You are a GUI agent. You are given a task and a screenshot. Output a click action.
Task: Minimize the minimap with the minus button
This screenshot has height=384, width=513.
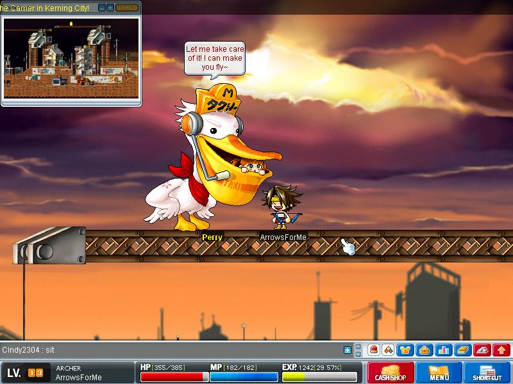(102, 8)
